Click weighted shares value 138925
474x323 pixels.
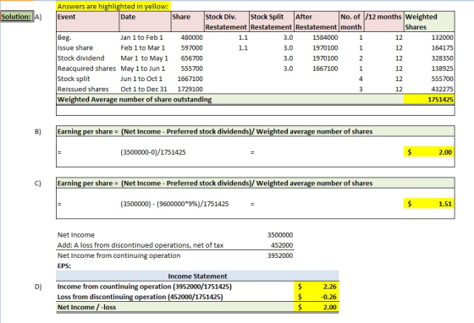click(442, 68)
